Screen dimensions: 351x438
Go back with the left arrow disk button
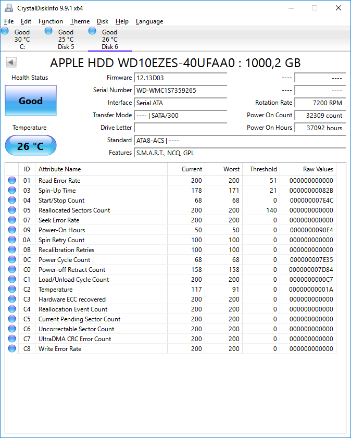pyautogui.click(x=11, y=62)
